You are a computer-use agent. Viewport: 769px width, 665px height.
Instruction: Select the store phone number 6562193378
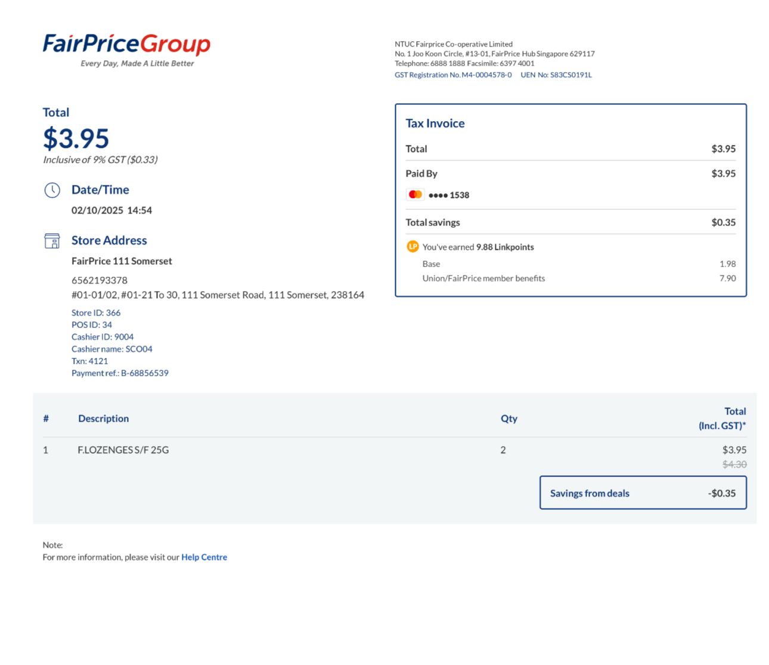[x=100, y=280]
